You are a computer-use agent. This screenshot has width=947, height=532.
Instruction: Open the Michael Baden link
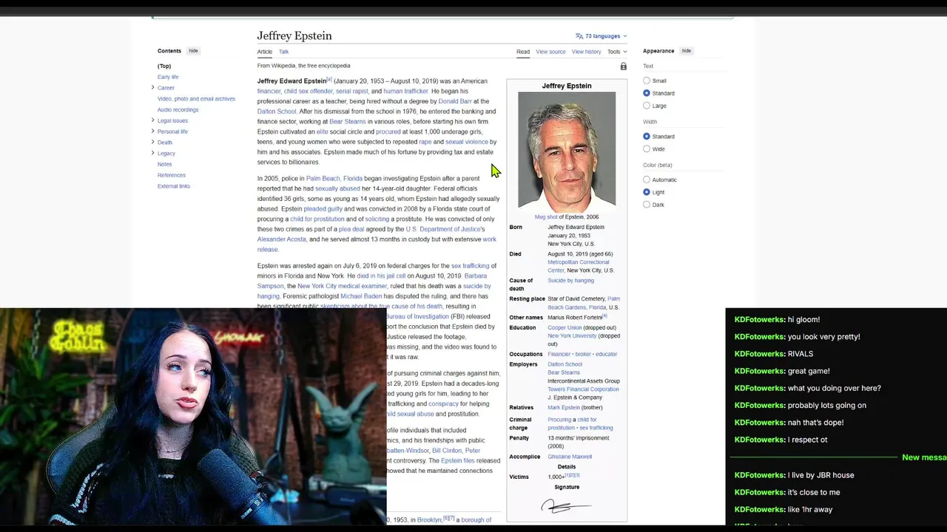[x=361, y=296]
